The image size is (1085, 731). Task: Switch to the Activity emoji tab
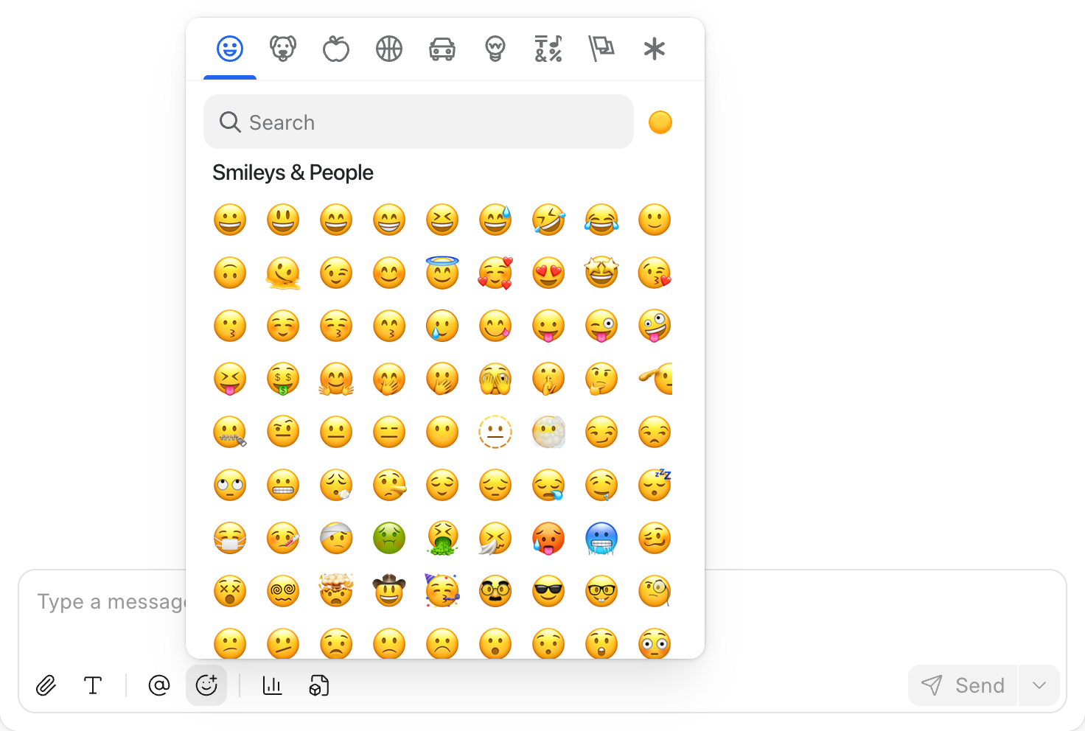[x=389, y=49]
